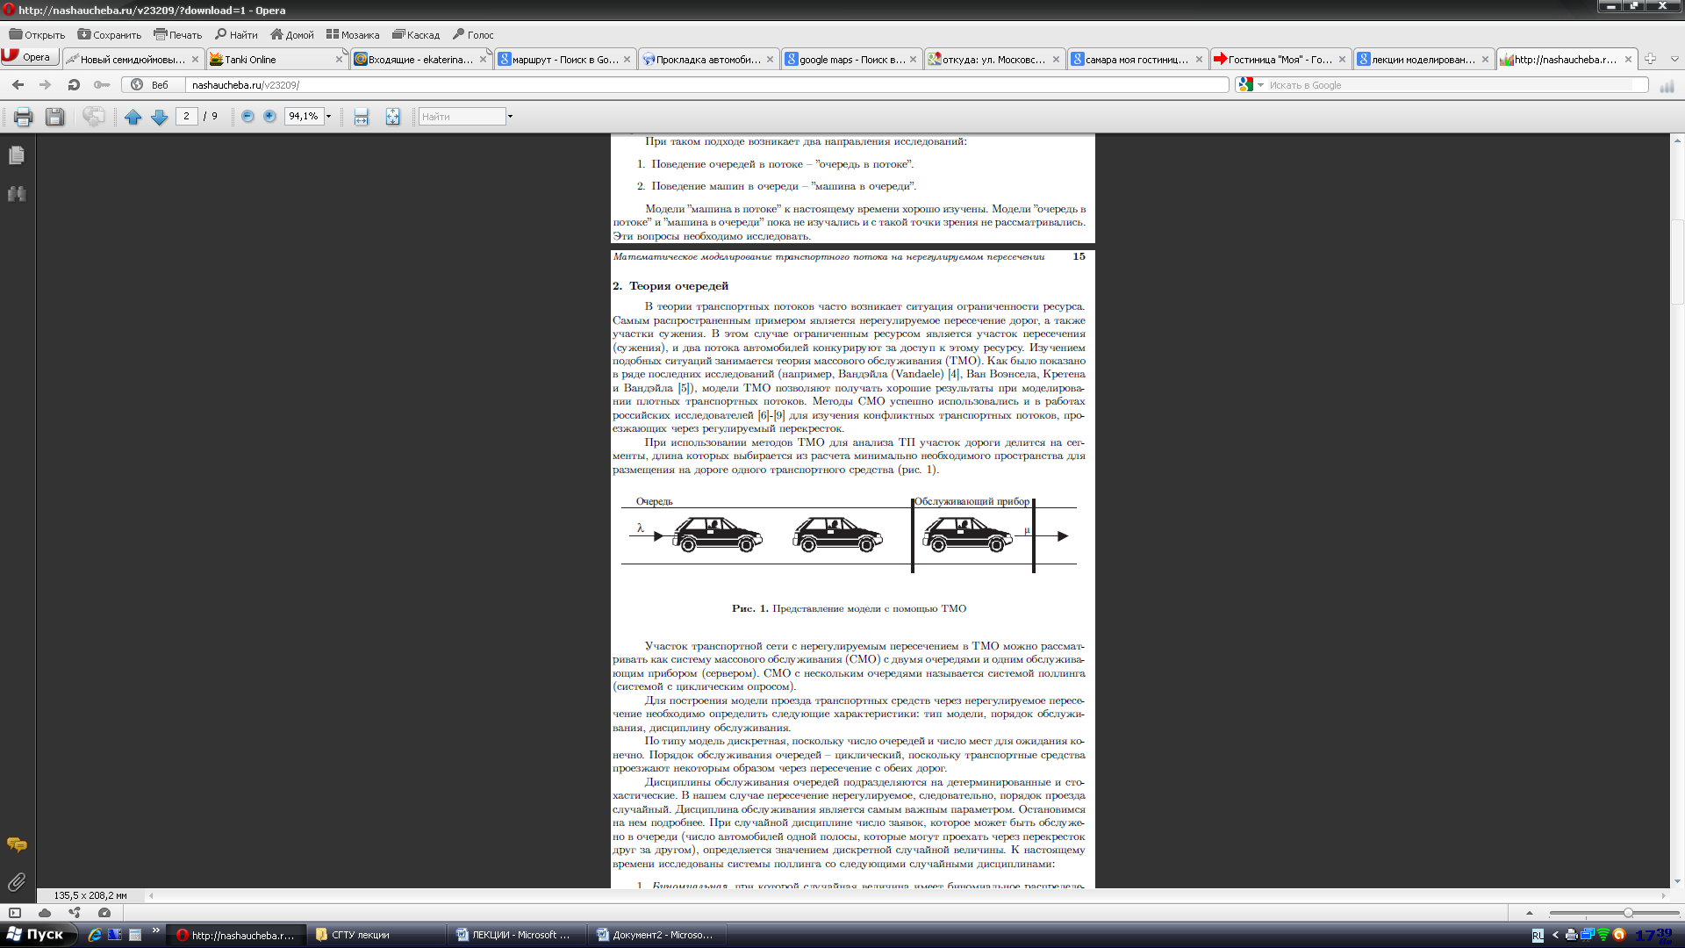The height and width of the screenshot is (948, 1685).
Task: Open Internet Explorer quick launch icon
Action: pyautogui.click(x=95, y=935)
